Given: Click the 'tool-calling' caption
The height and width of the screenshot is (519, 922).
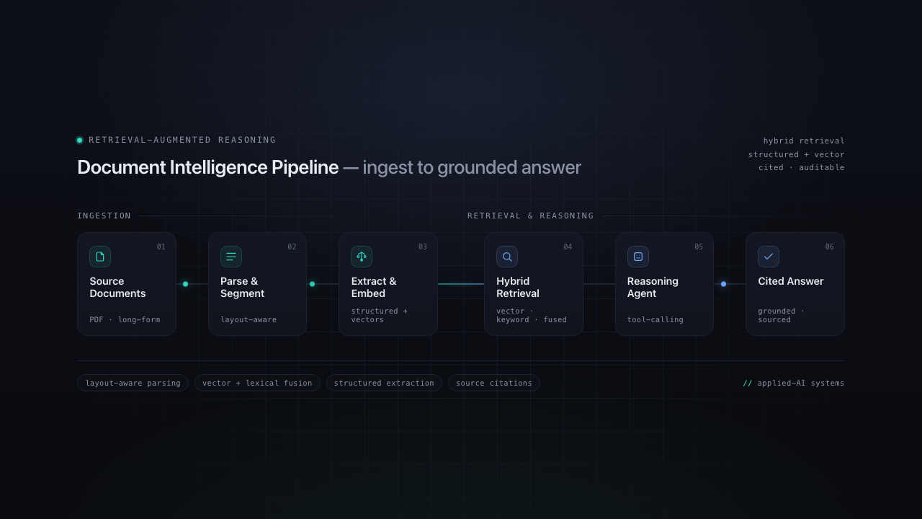Looking at the screenshot, I should (x=655, y=319).
